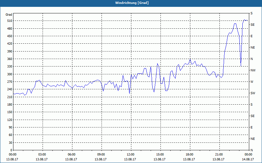Click the 14.08.17 date label
Screen dimensions: 262x163
coord(248,159)
